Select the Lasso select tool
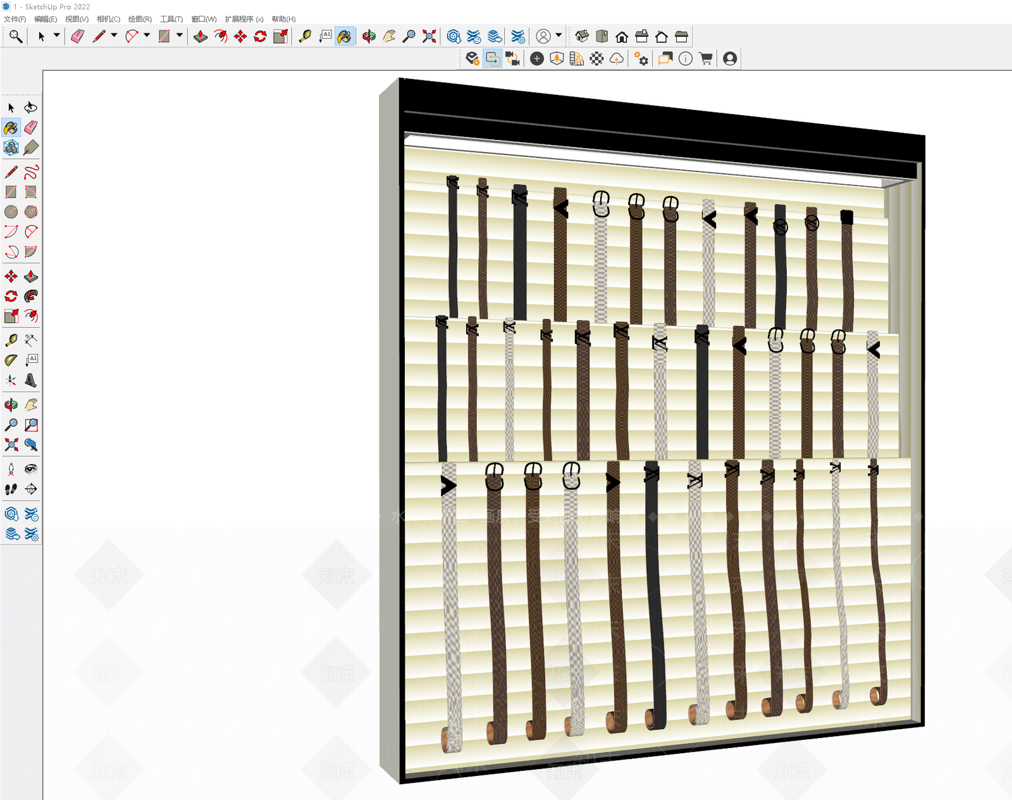Image resolution: width=1012 pixels, height=800 pixels. [x=31, y=108]
